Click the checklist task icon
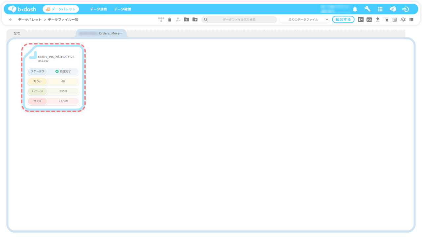 click(x=361, y=20)
